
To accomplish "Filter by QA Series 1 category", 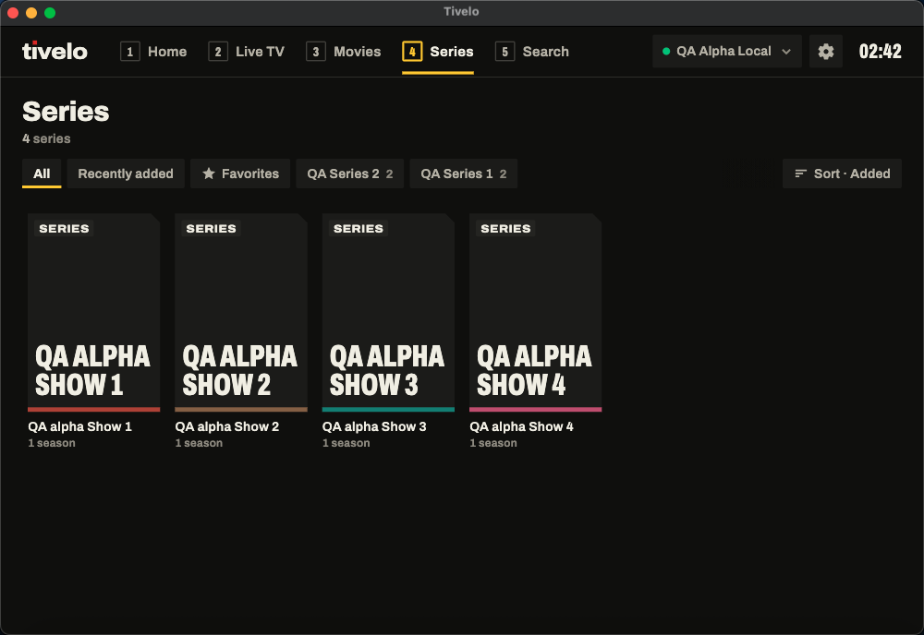I will pyautogui.click(x=463, y=174).
